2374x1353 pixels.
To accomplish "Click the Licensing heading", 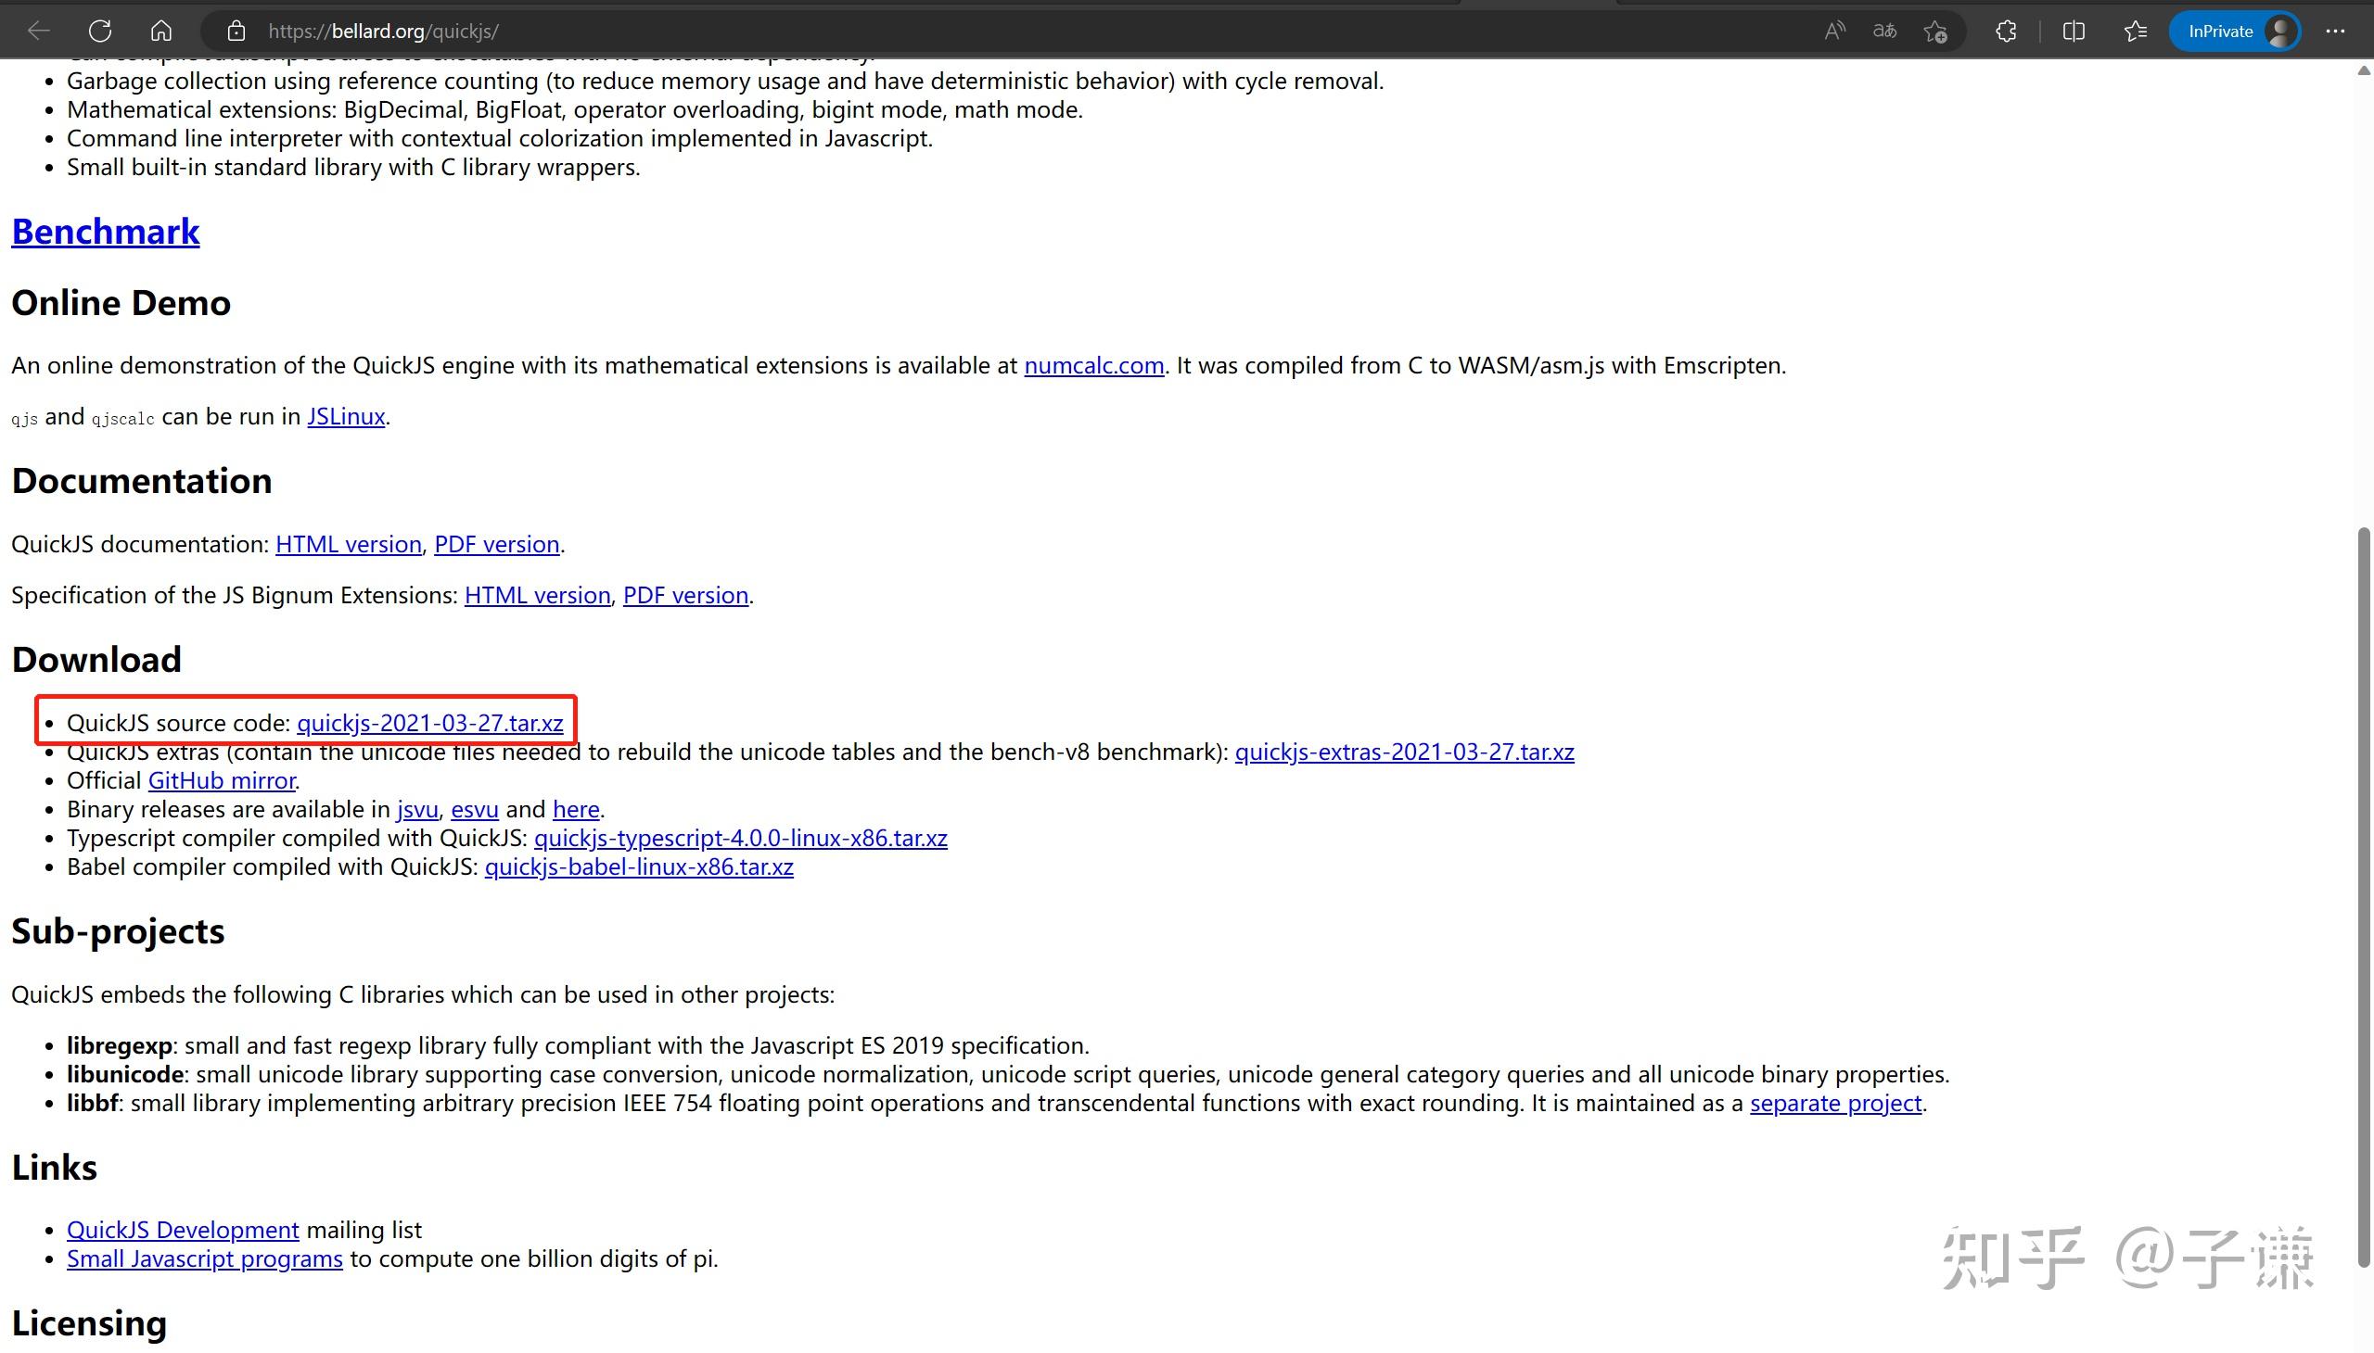I will click(89, 1323).
